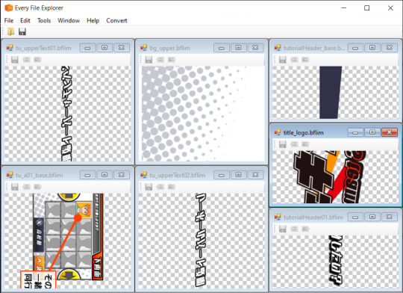Click last toolbar icon in tu_upperText02.bflim window
The image size is (403, 293).
(x=172, y=187)
